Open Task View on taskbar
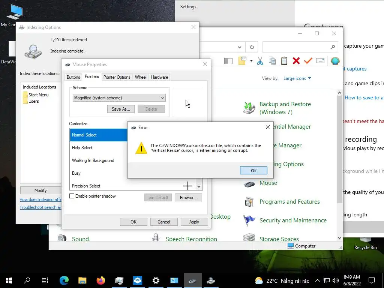 point(45,280)
